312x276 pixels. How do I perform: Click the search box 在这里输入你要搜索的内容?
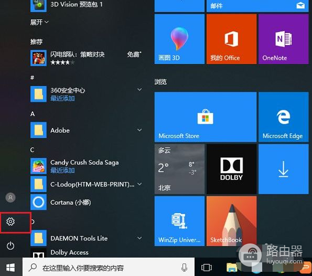tap(109, 268)
